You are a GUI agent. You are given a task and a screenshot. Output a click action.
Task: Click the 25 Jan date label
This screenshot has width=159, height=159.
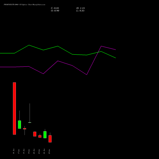[49, 151]
